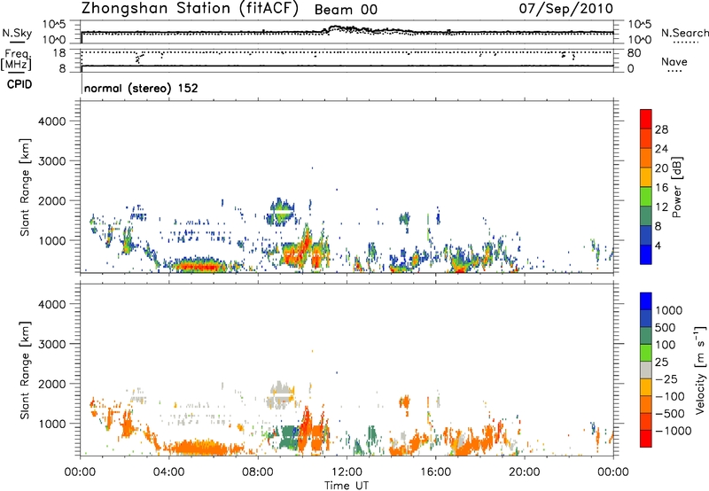Click the '25' tick on Velocity colorbar
This screenshot has width=709, height=491.
coord(661,362)
